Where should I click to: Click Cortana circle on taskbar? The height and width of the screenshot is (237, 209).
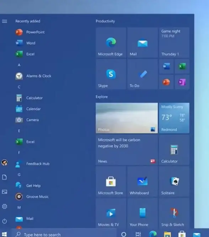[x=124, y=234]
